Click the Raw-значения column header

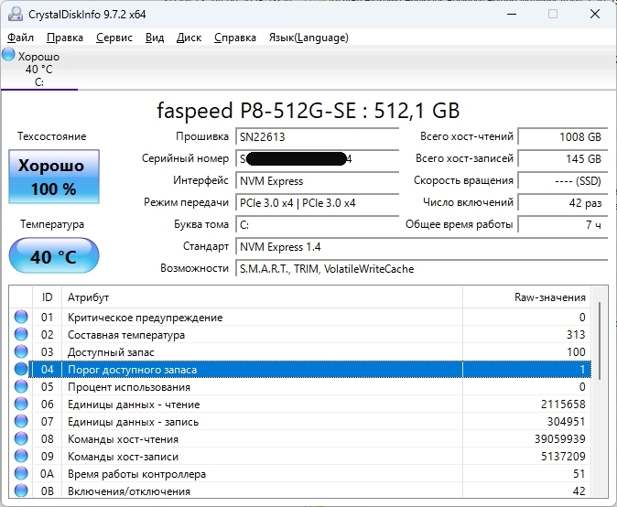[549, 297]
